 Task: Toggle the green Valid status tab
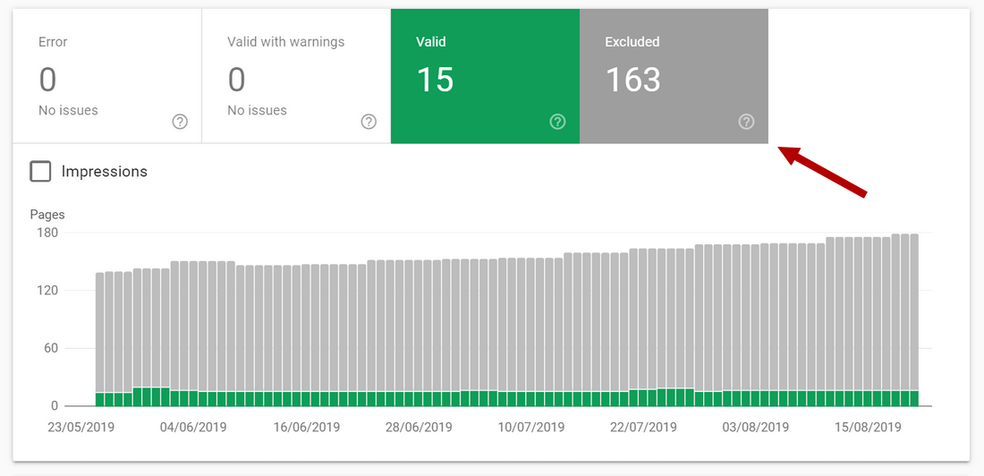pos(485,76)
